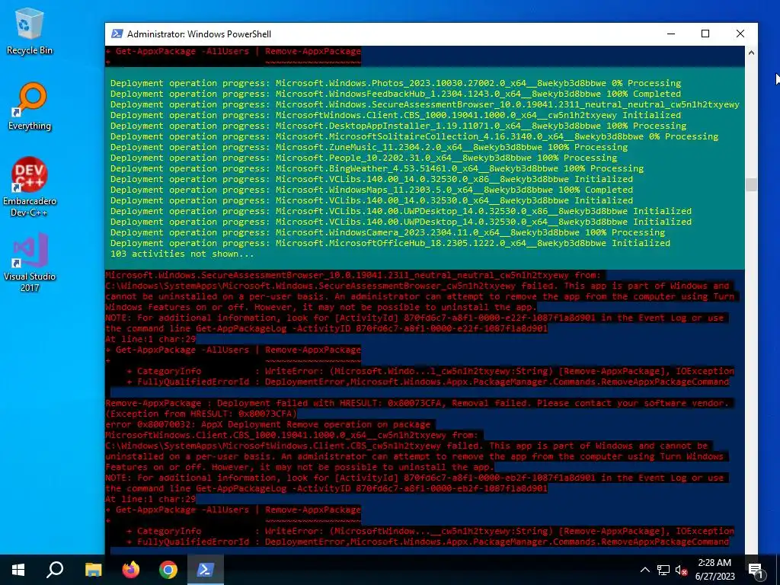Click "103 activities not shown..." text
The image size is (780, 585).
coord(182,254)
